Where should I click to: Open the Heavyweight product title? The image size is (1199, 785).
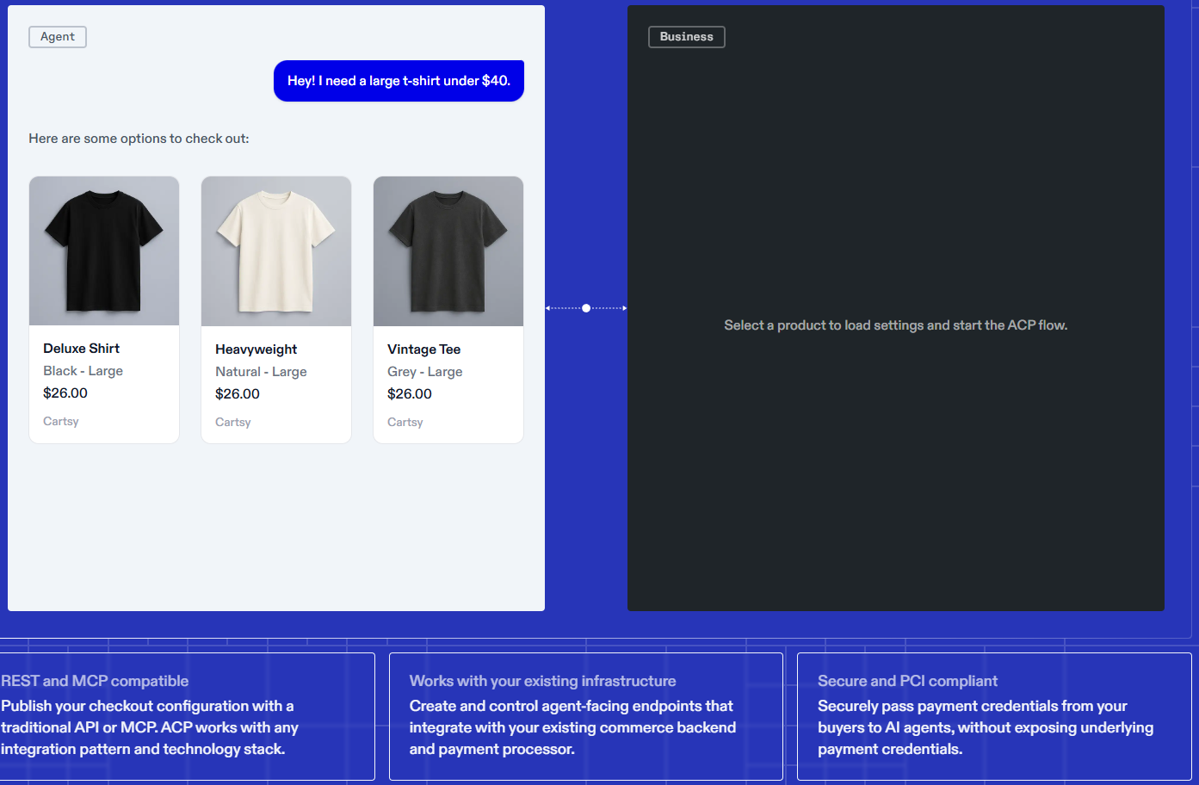click(256, 349)
